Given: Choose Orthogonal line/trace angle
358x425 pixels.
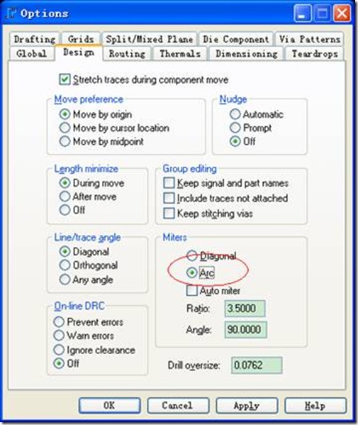Looking at the screenshot, I should pos(65,265).
